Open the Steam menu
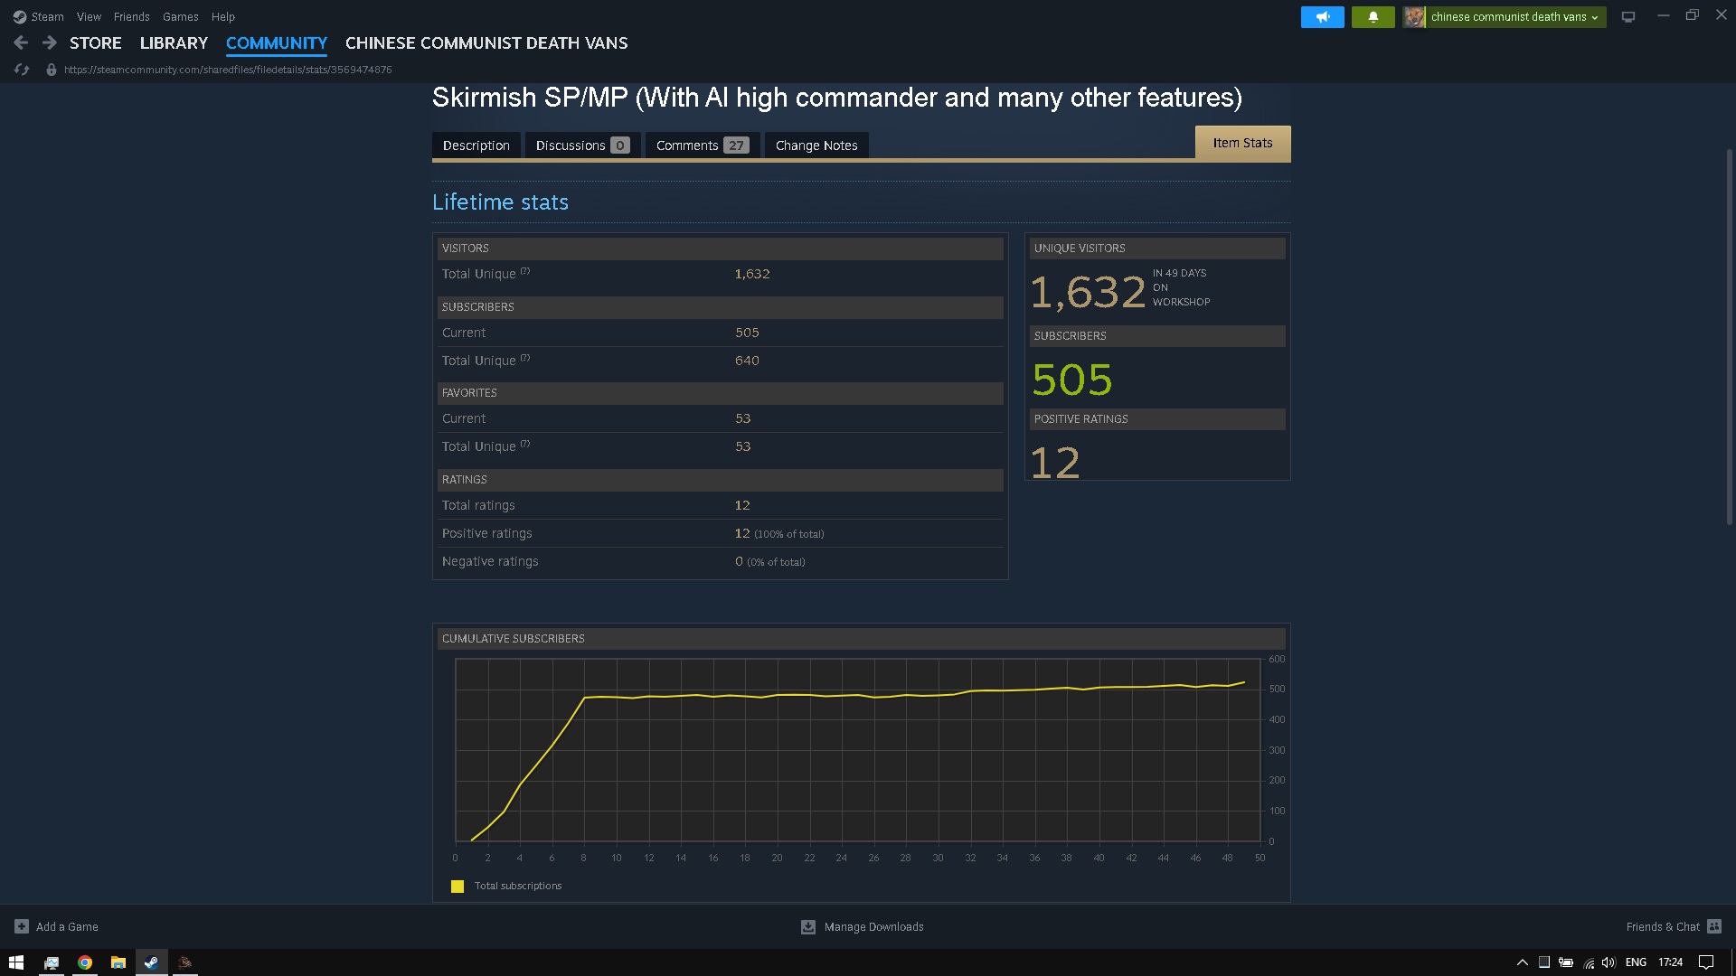Screen dimensions: 1736x976 click(39, 16)
